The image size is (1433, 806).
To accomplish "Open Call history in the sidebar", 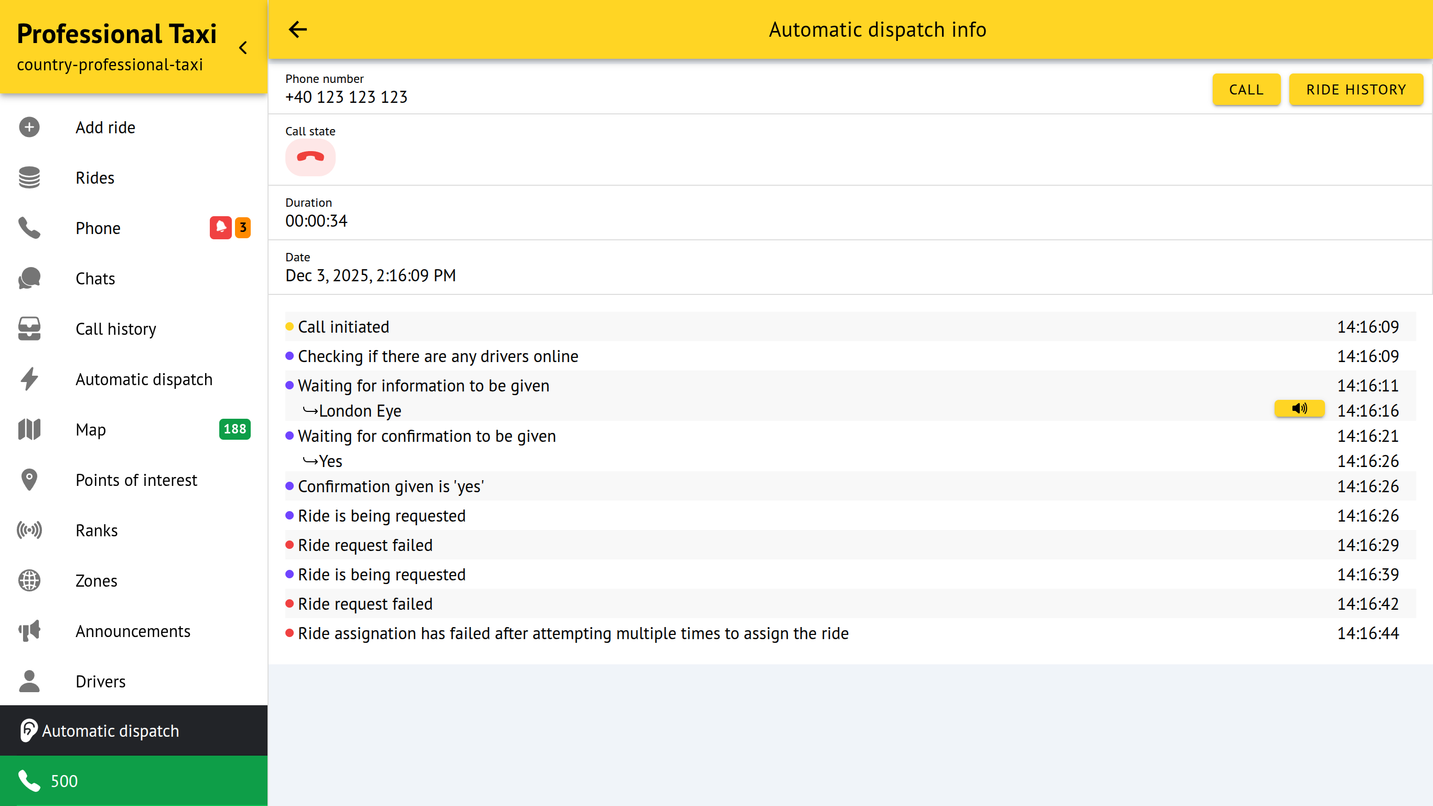I will [116, 329].
